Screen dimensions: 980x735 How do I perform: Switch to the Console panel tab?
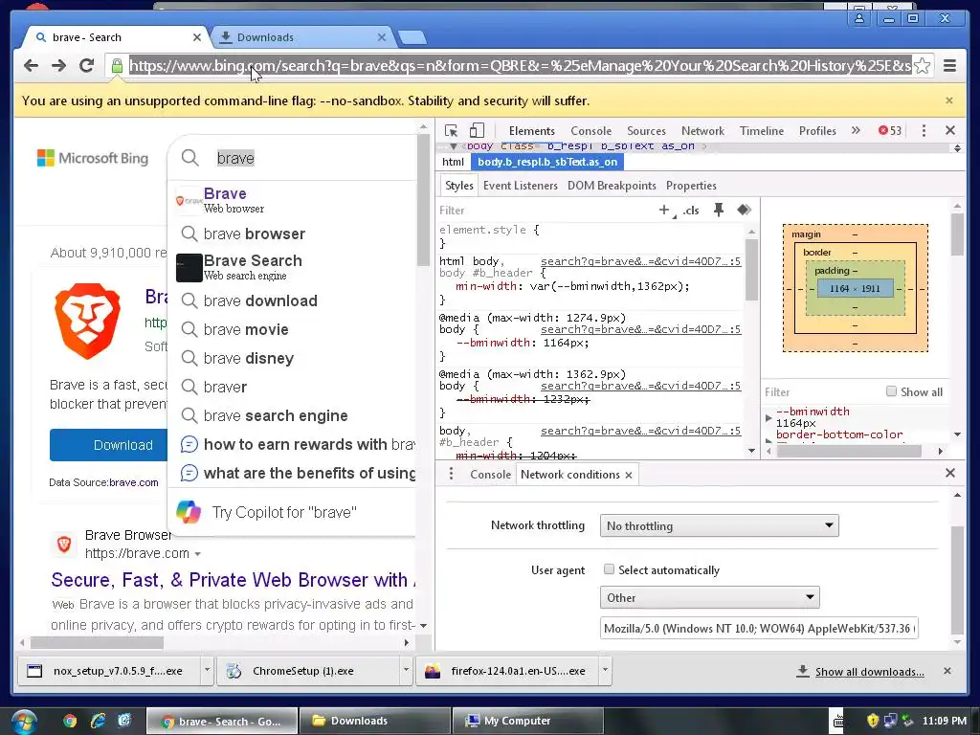[590, 130]
